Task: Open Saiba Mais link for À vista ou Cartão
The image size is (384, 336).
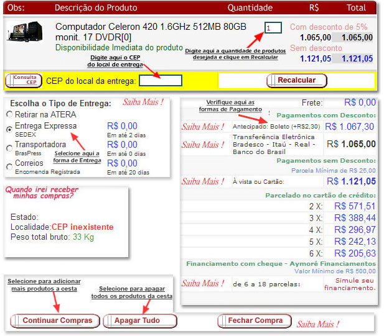Action: tap(203, 181)
